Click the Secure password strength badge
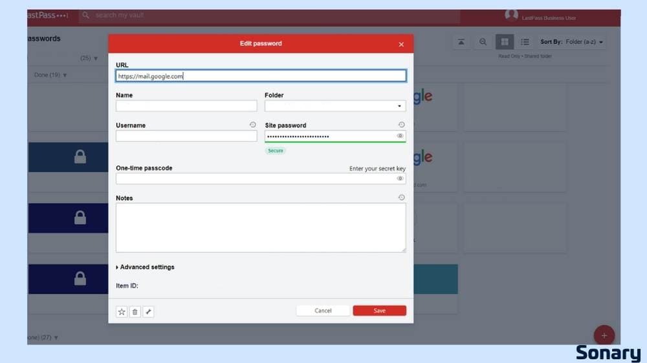Viewport: 647px width, 363px height. tap(275, 150)
